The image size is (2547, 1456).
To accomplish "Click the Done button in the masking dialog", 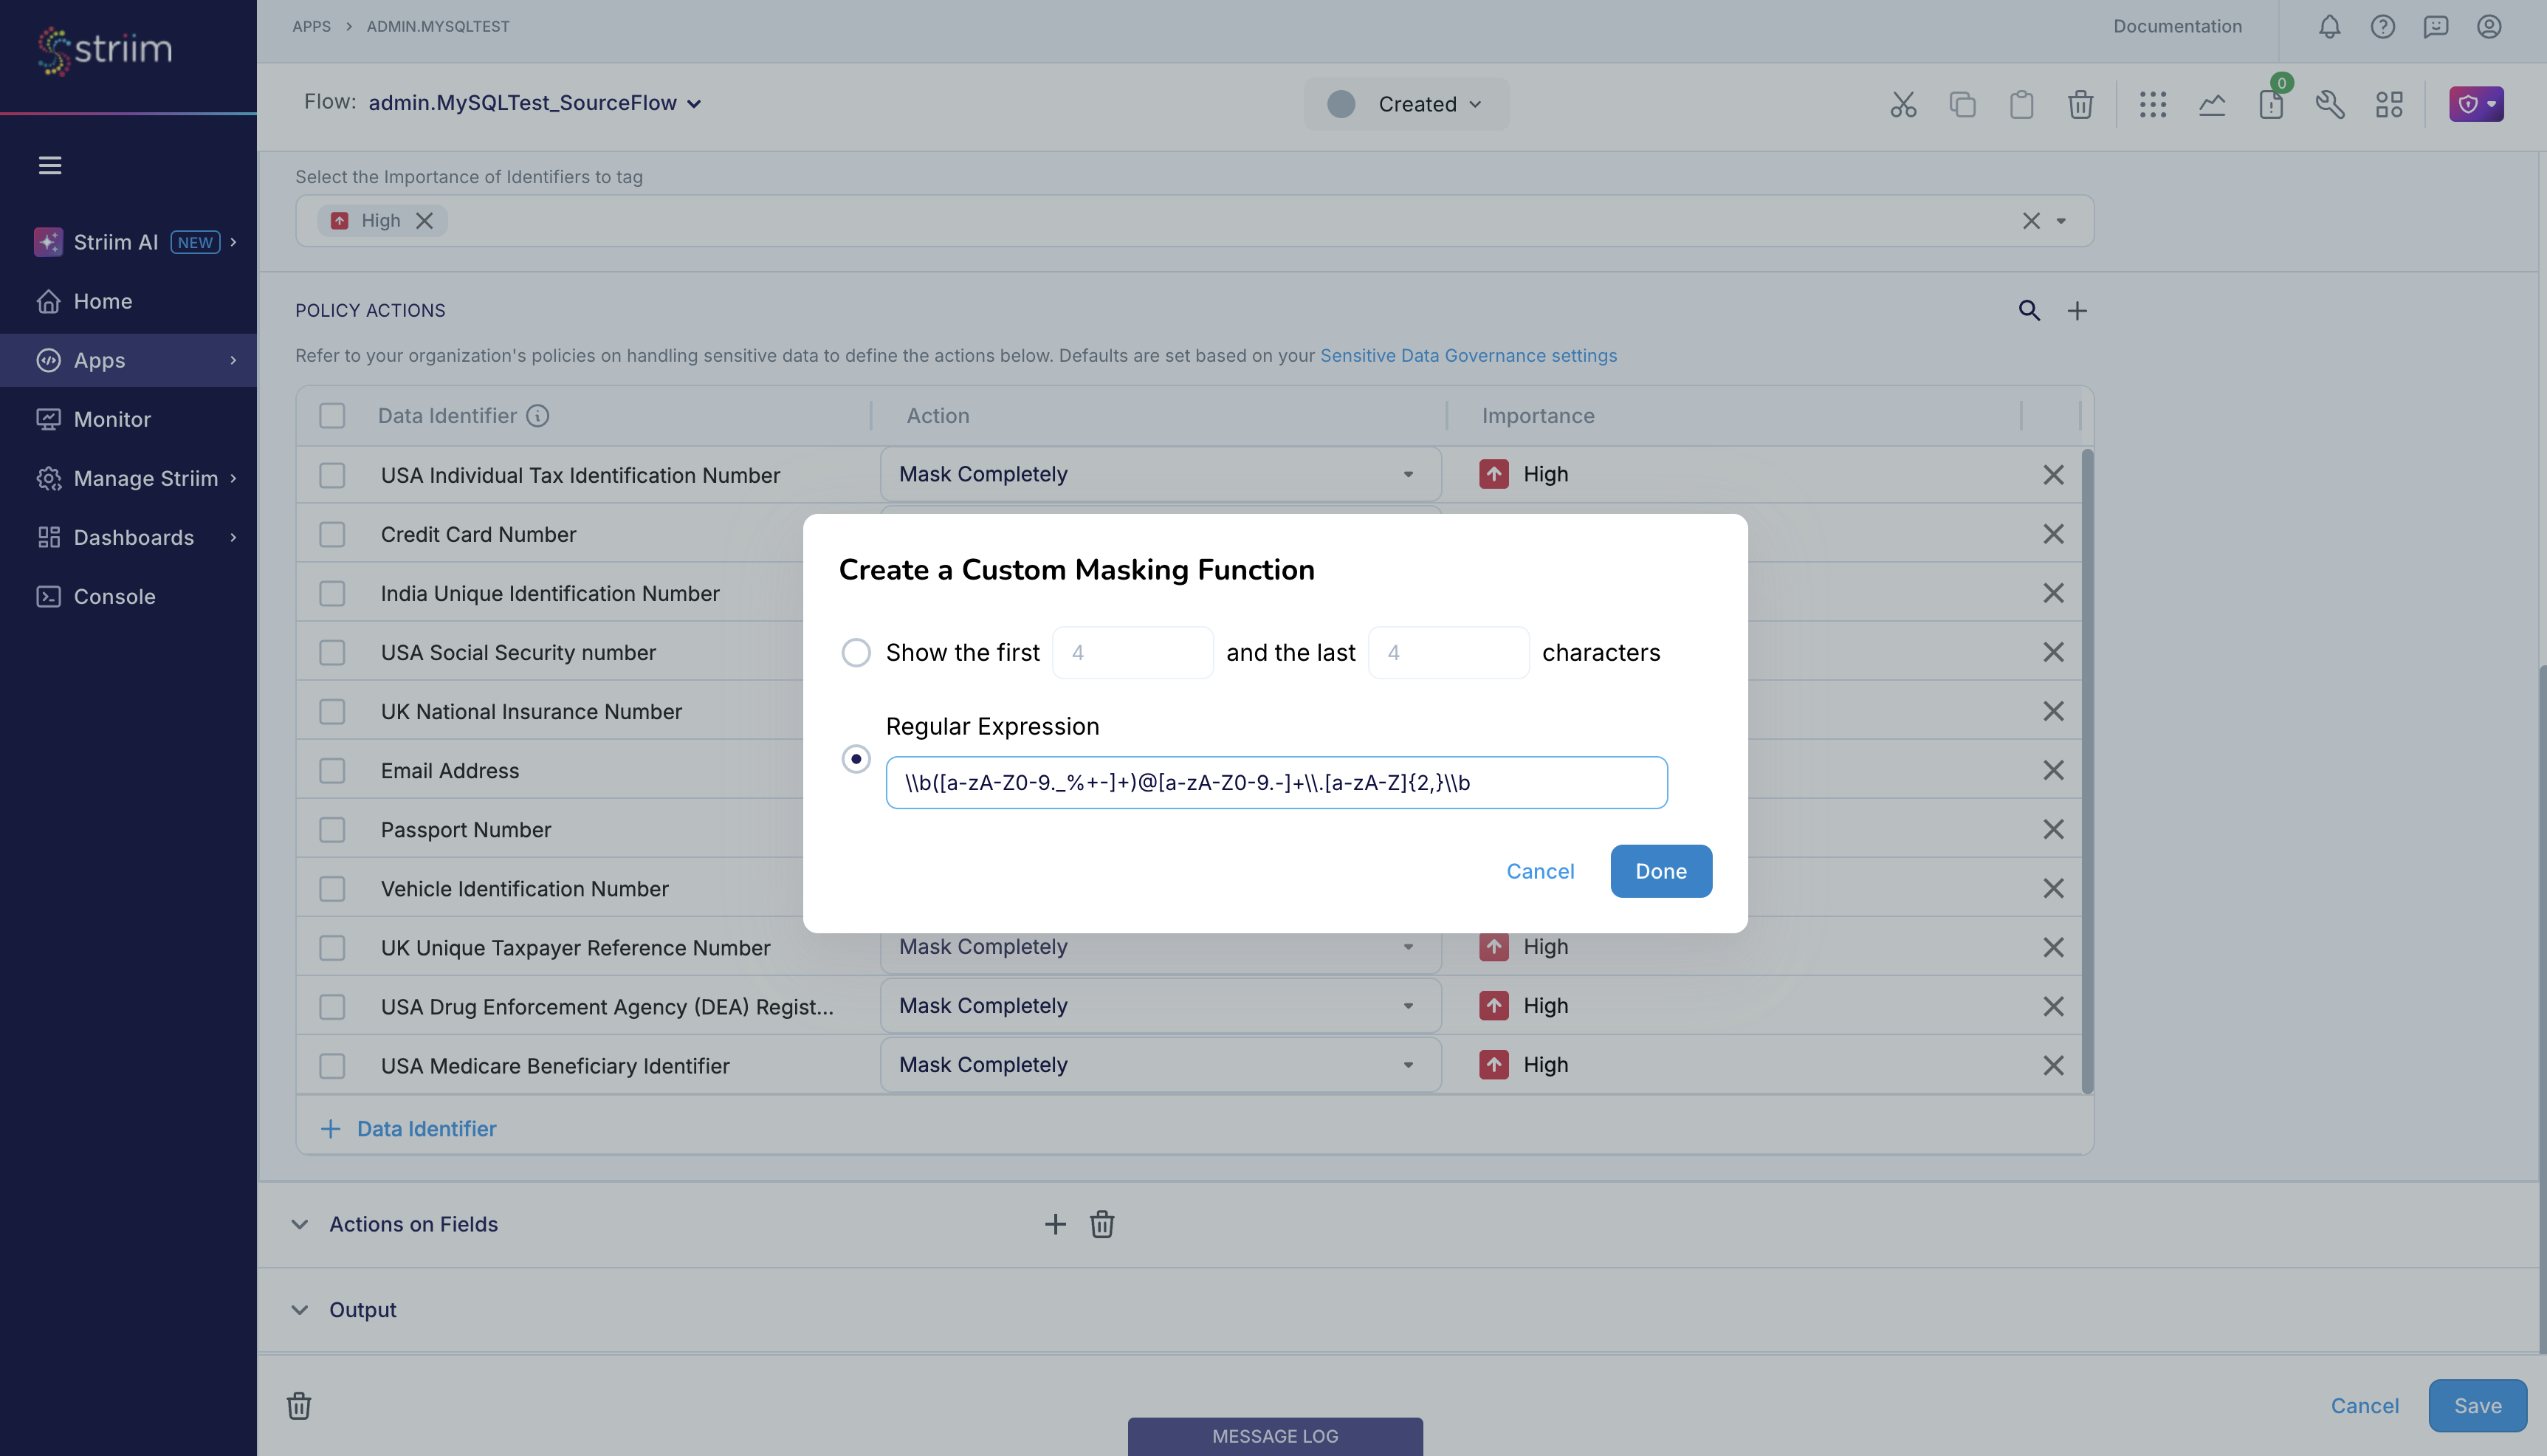I will (x=1660, y=871).
